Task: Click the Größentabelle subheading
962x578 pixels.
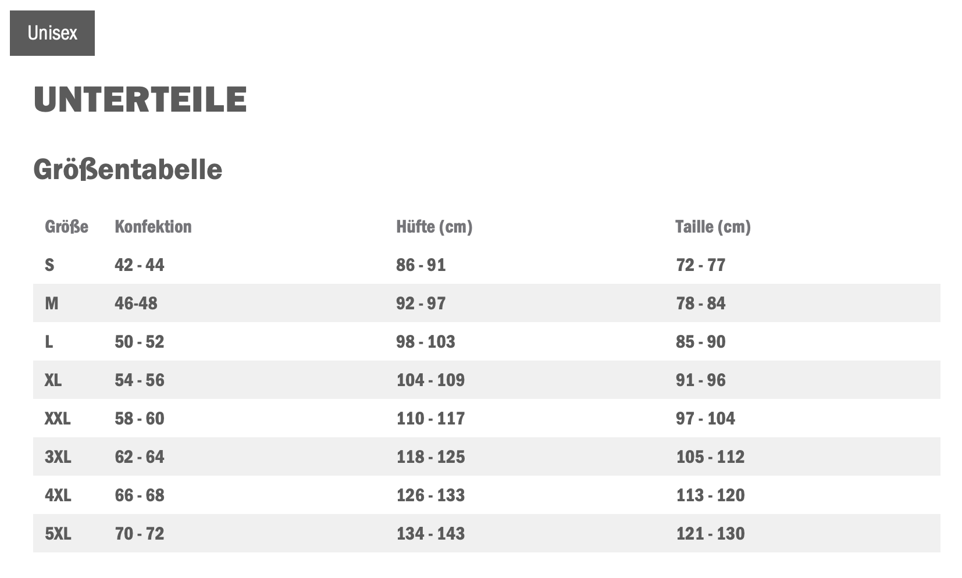Action: tap(127, 170)
